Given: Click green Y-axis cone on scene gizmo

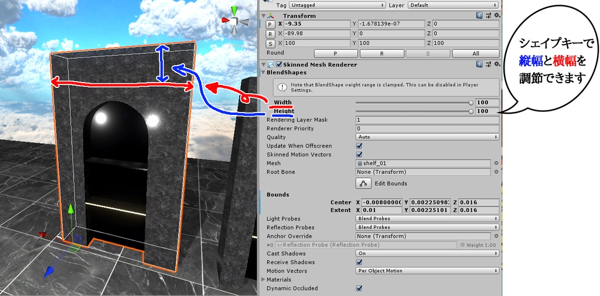Looking at the screenshot, I should coord(234,11).
